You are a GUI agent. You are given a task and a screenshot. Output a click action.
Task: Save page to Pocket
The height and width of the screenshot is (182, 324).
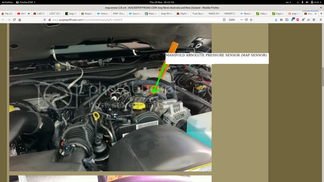click(246, 20)
